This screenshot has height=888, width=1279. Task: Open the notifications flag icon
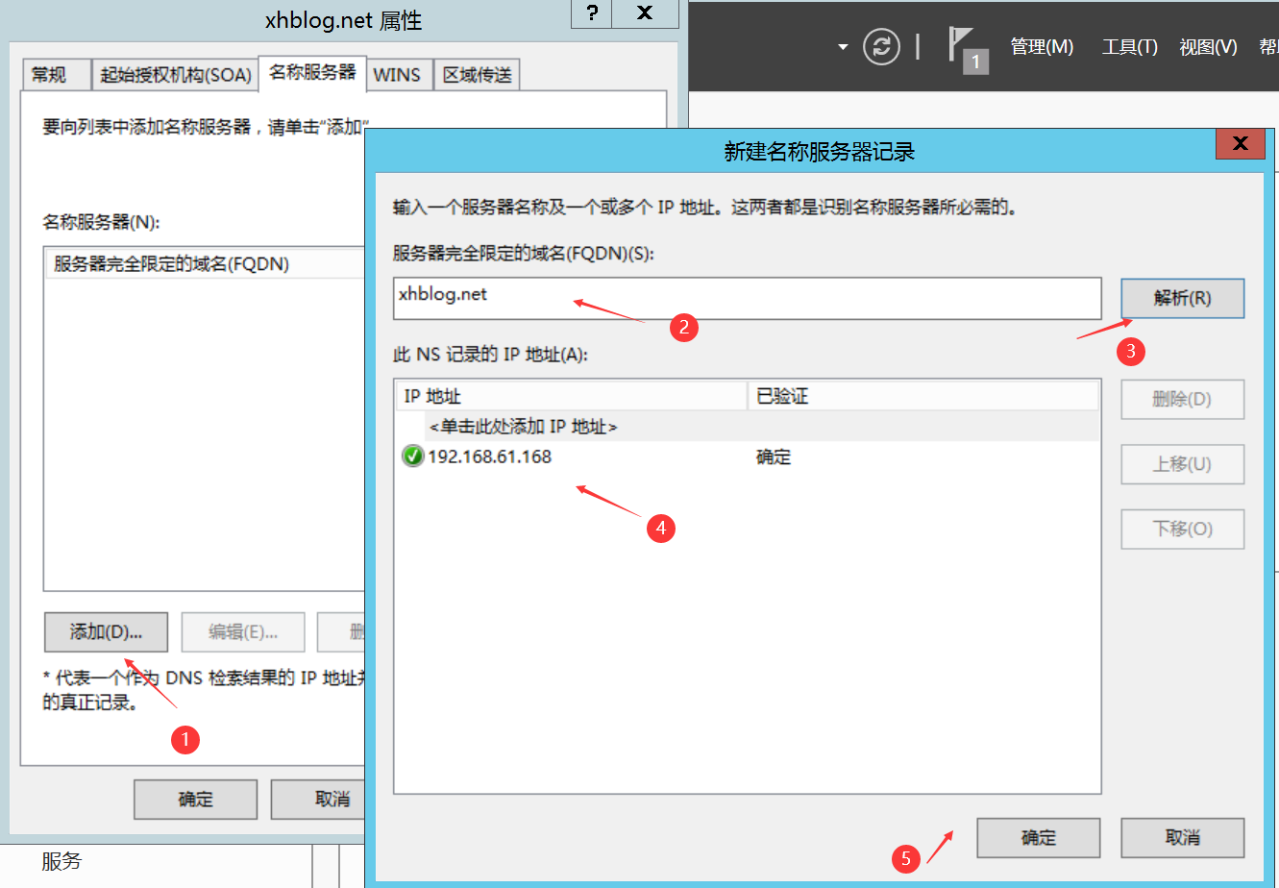pos(968,50)
